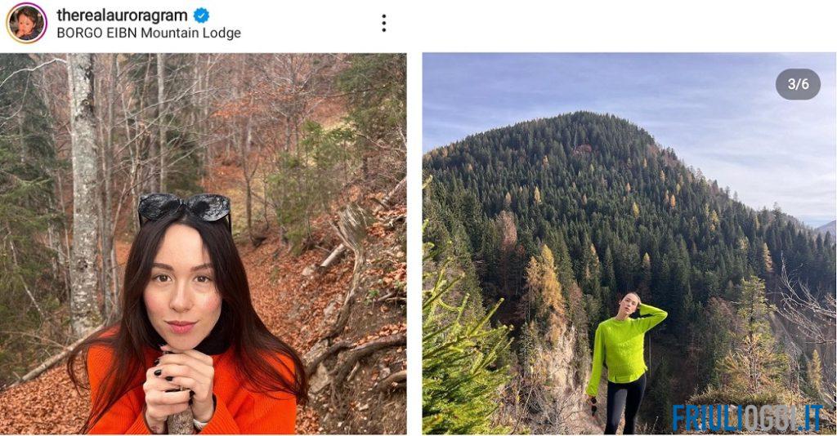Click the FRIULIOGGI.IT watermark logo
This screenshot has width=837, height=436.
pyautogui.click(x=747, y=417)
